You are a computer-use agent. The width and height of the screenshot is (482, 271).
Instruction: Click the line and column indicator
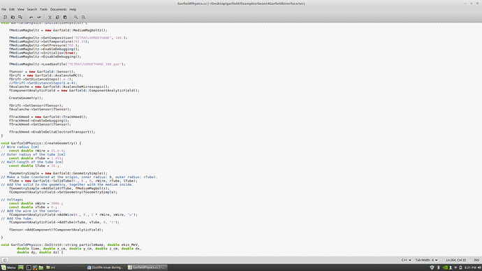pyautogui.click(x=456, y=260)
